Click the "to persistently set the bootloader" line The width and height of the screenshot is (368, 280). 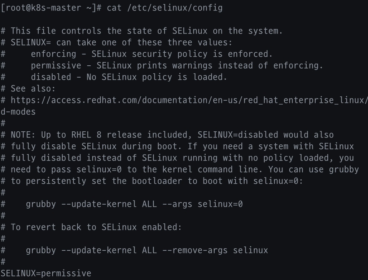(157, 181)
